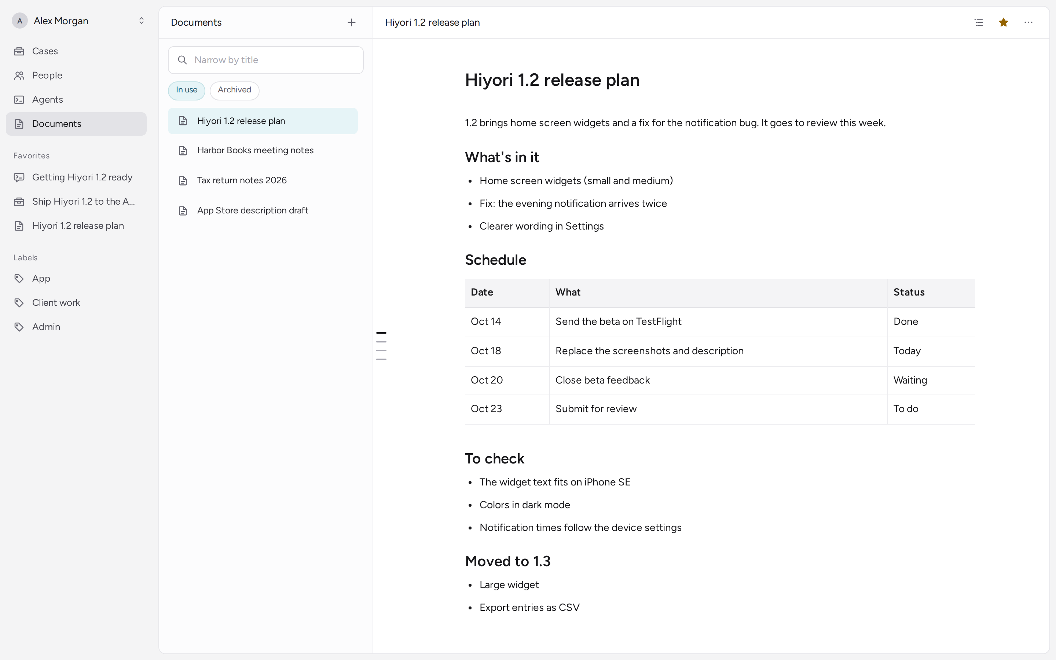
Task: Select Documents in the left sidebar
Action: pos(76,124)
